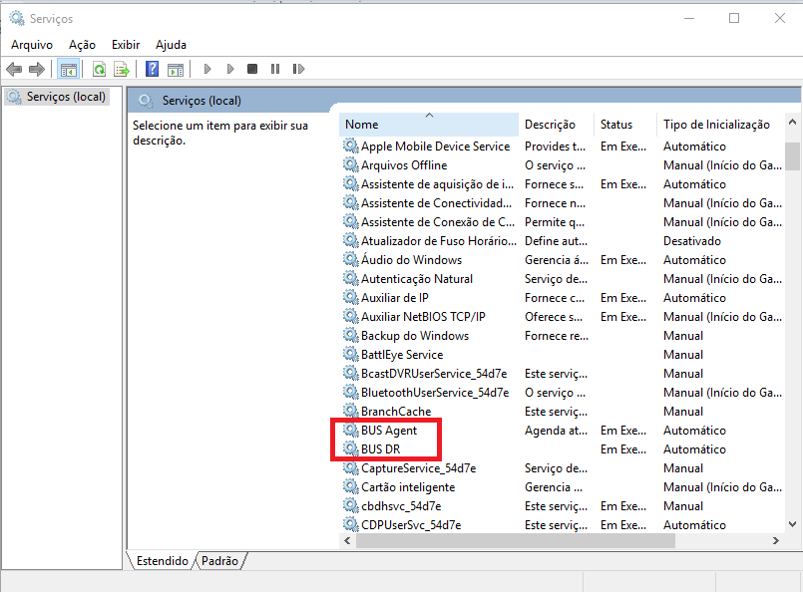Click the Serviços title bar gear icon
Image resolution: width=803 pixels, height=592 pixels.
(17, 18)
